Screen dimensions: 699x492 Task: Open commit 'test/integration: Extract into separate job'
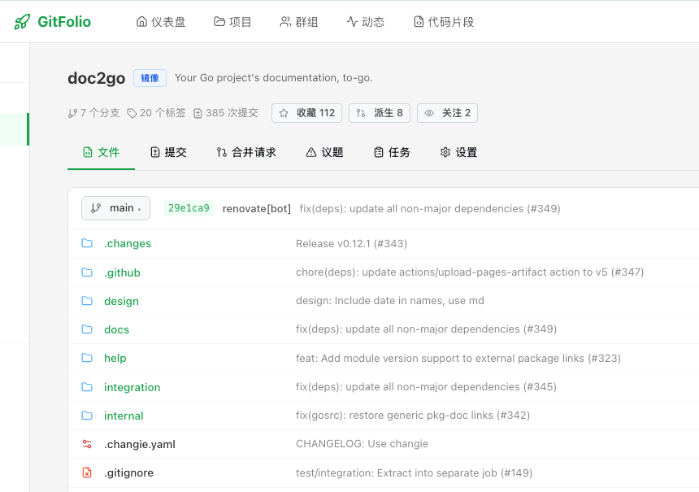pyautogui.click(x=415, y=472)
